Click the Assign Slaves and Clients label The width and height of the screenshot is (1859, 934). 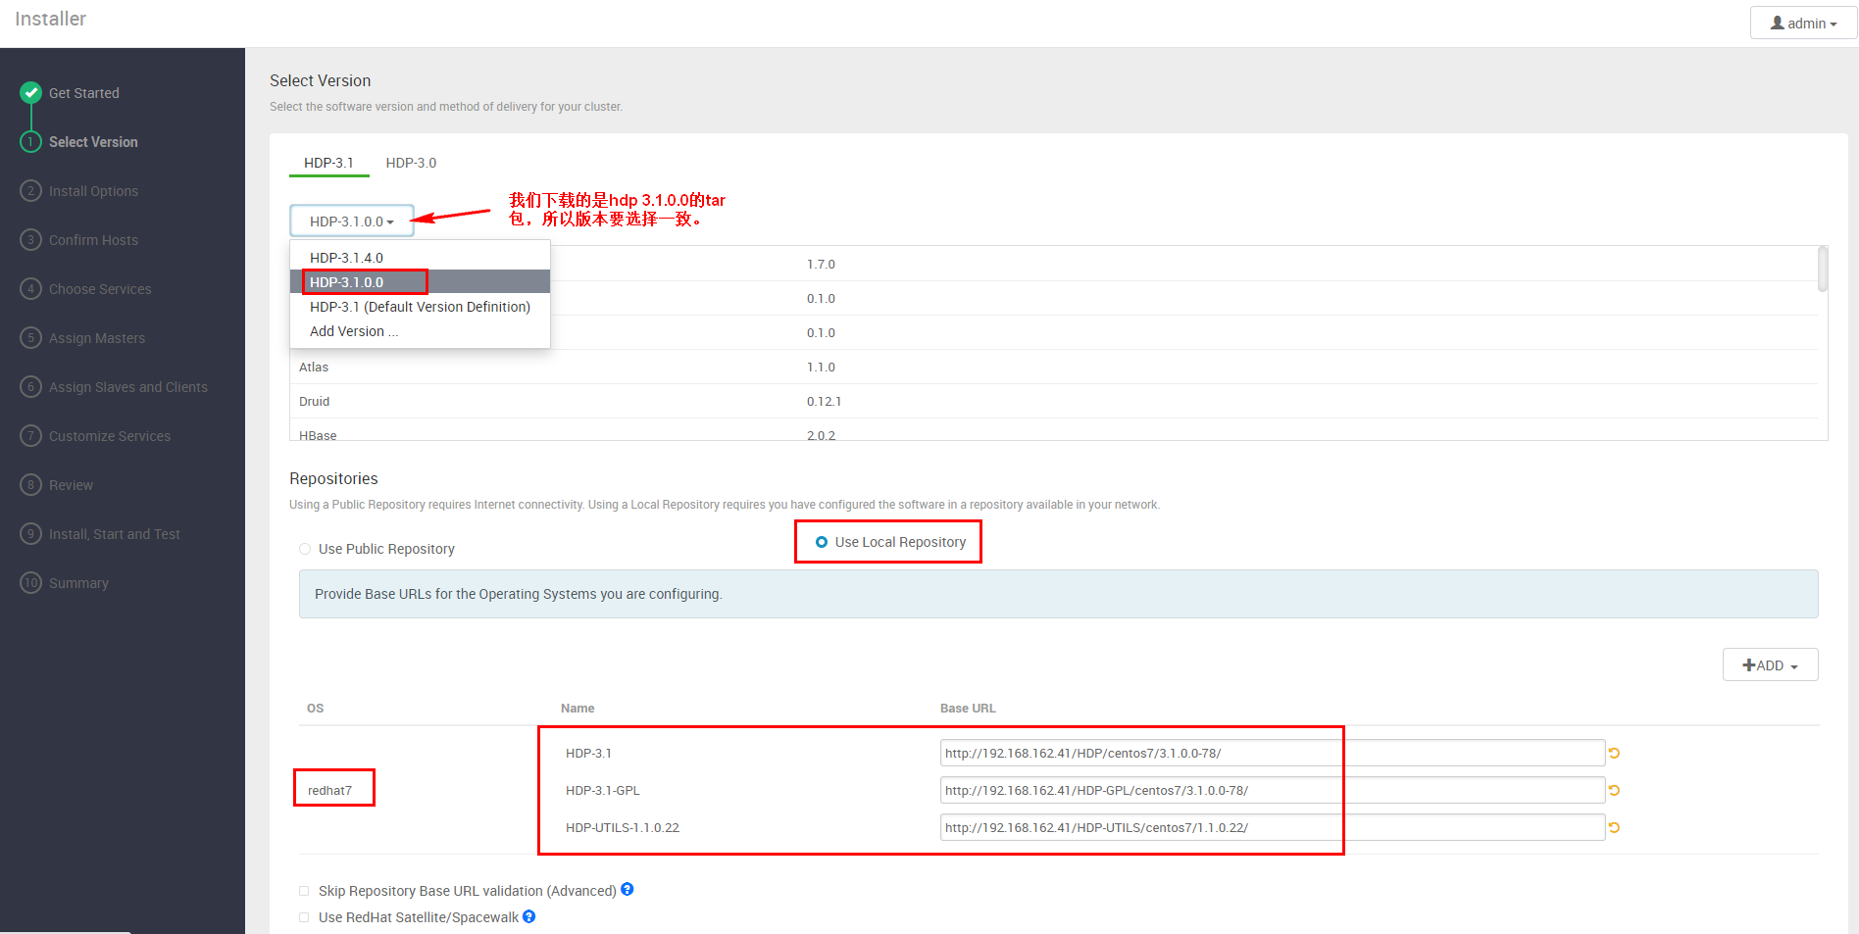coord(128,387)
